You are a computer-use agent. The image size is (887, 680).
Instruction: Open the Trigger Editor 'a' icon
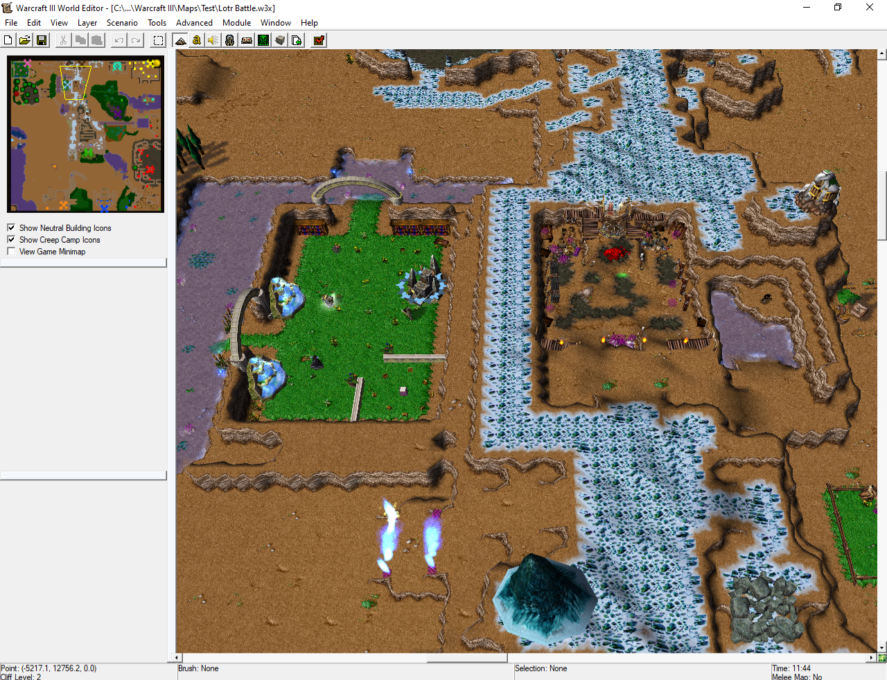(x=197, y=40)
